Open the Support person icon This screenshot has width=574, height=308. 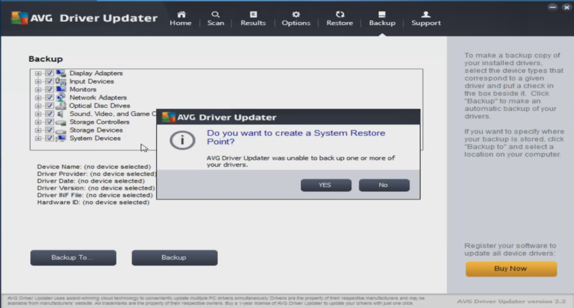pyautogui.click(x=426, y=15)
